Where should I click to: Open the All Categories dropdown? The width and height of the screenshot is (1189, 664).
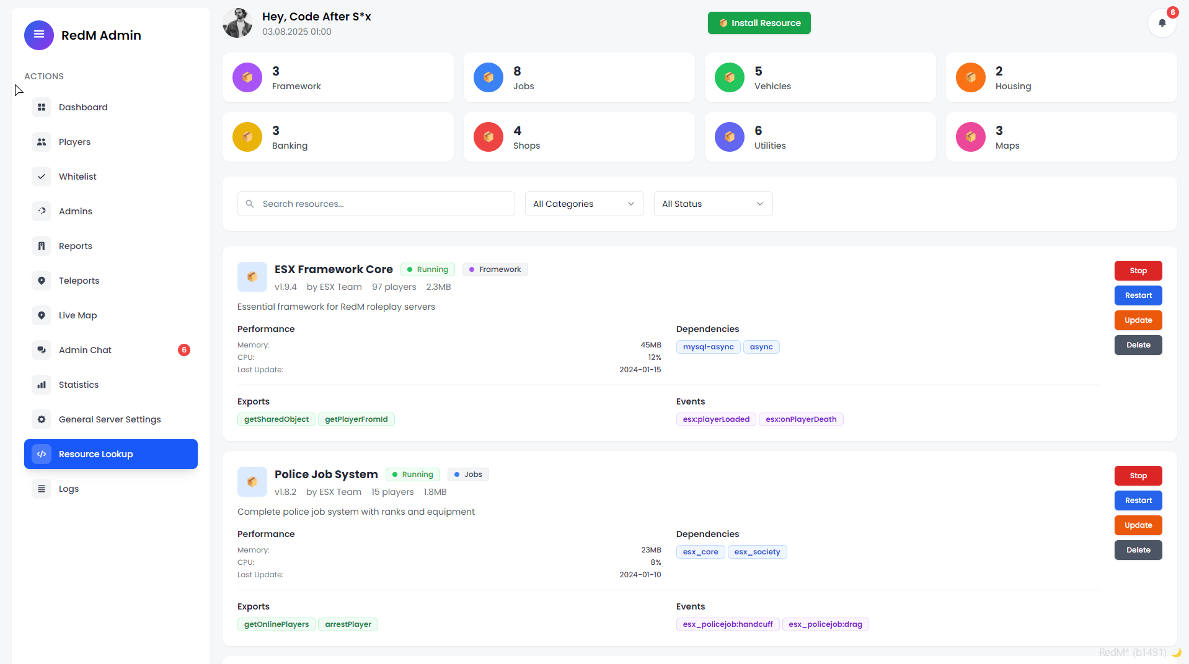coord(584,204)
